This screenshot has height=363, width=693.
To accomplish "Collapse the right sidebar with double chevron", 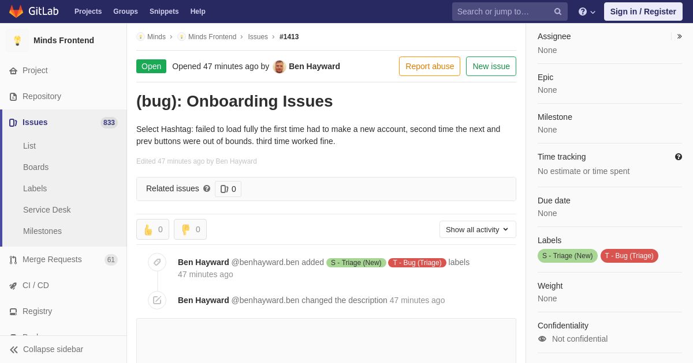I will click(x=679, y=36).
